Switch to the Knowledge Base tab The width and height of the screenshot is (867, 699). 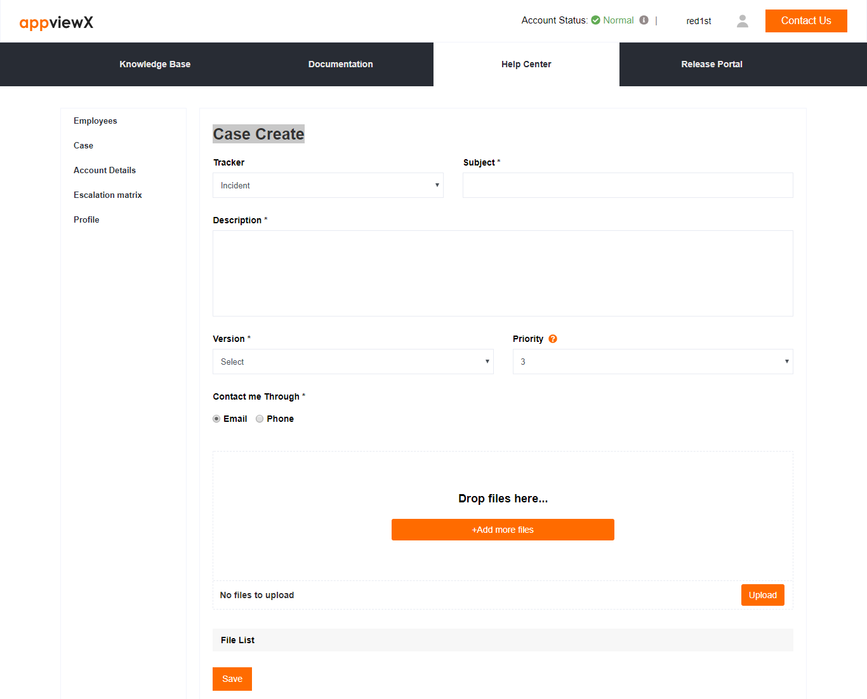pos(155,64)
